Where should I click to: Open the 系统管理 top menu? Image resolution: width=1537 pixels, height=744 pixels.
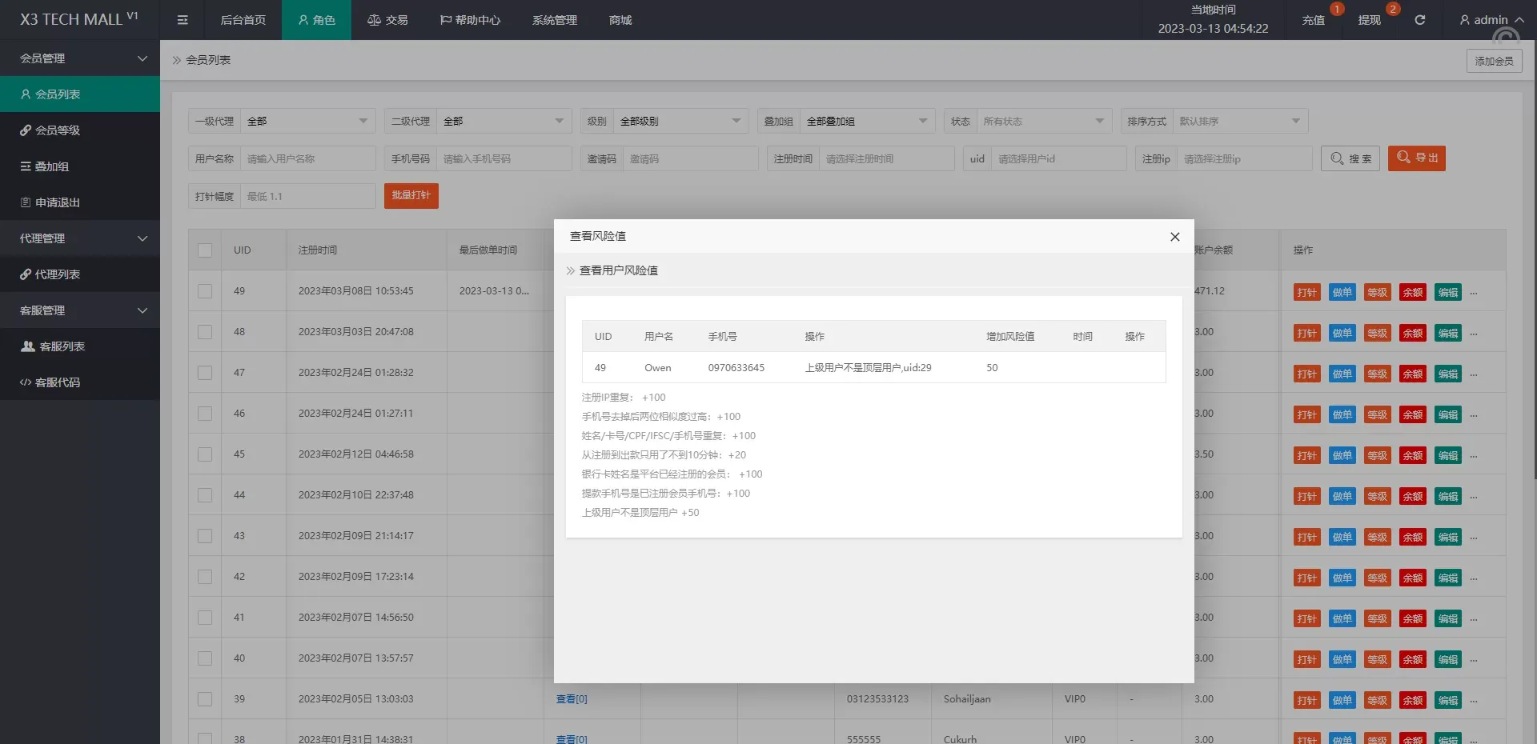click(554, 20)
